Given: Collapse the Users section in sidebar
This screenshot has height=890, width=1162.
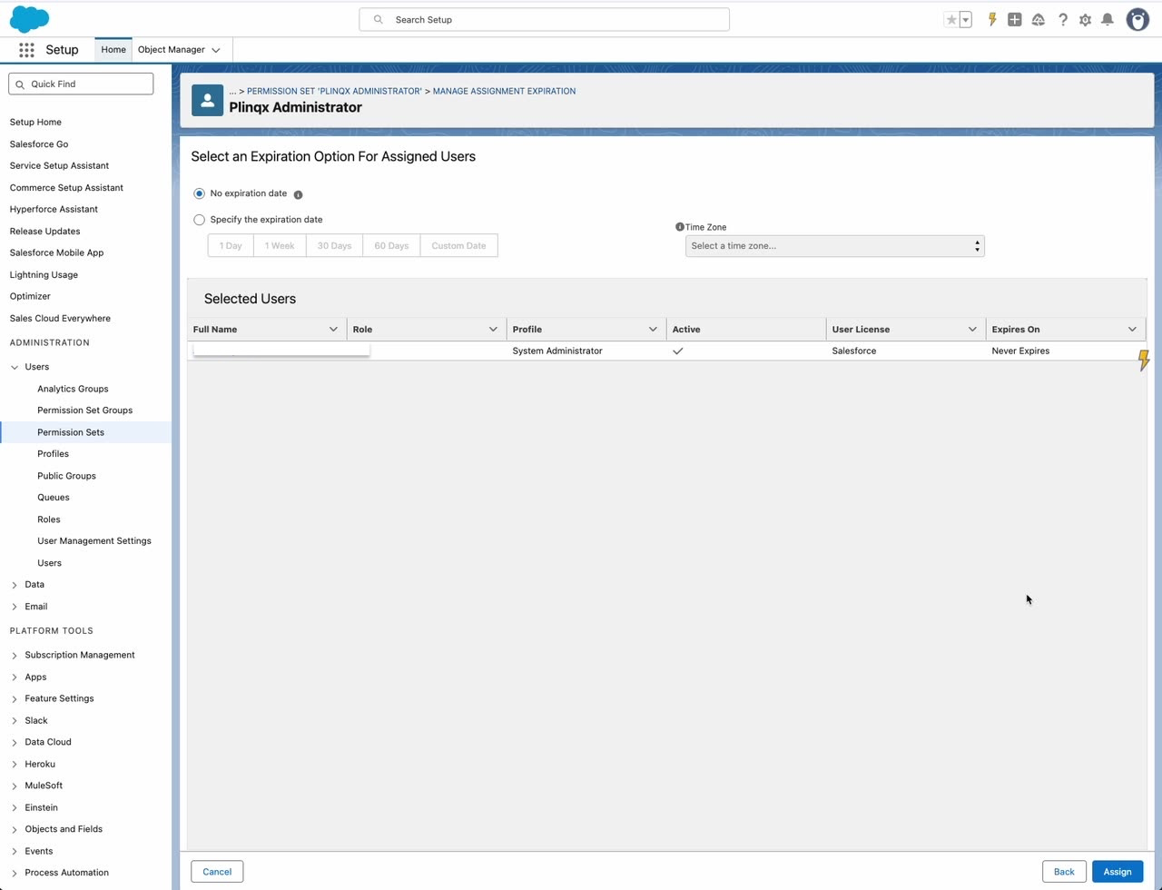Looking at the screenshot, I should [15, 367].
